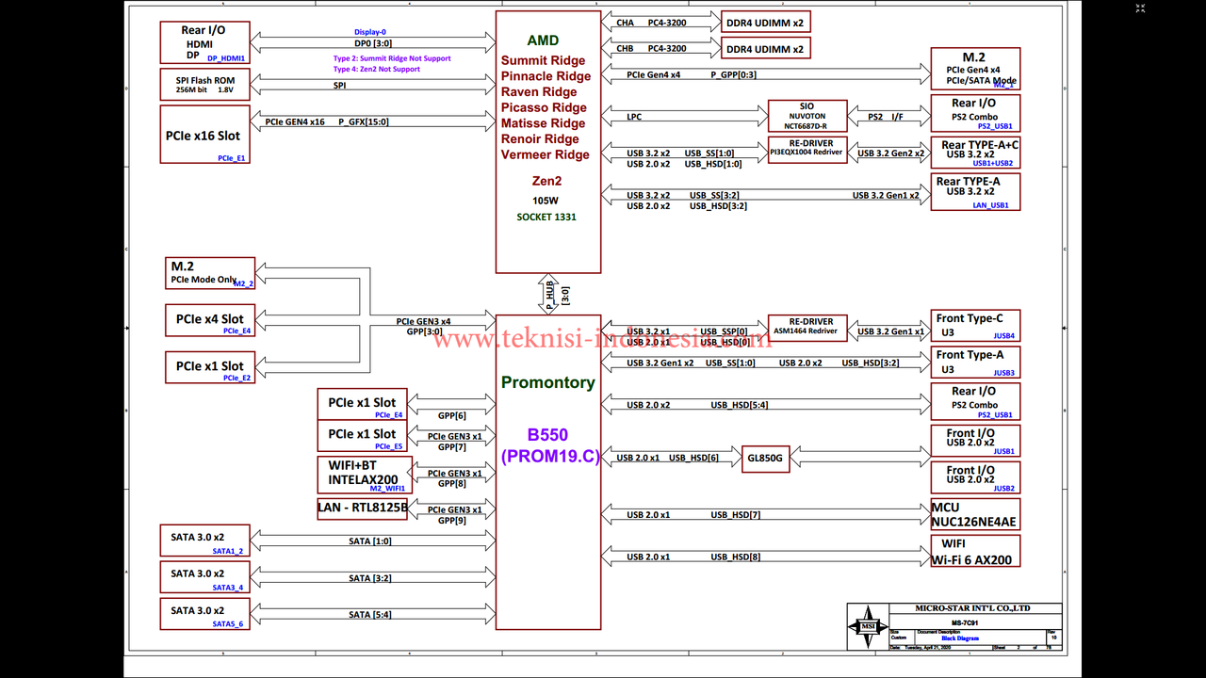Click 'Raven Ridge' in the CPU list

pos(539,92)
